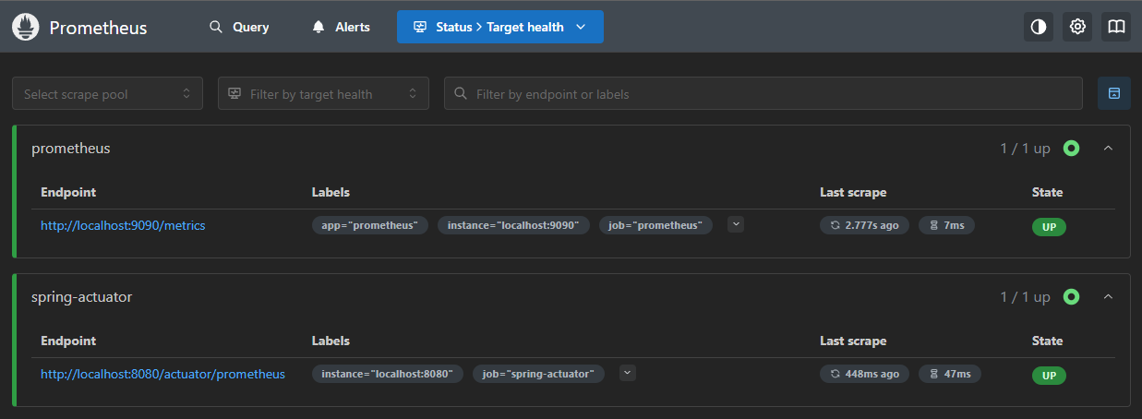Toggle the dark/light theme icon

tap(1039, 27)
